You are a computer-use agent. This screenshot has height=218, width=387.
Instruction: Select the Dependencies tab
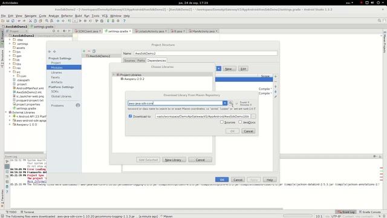click(157, 61)
